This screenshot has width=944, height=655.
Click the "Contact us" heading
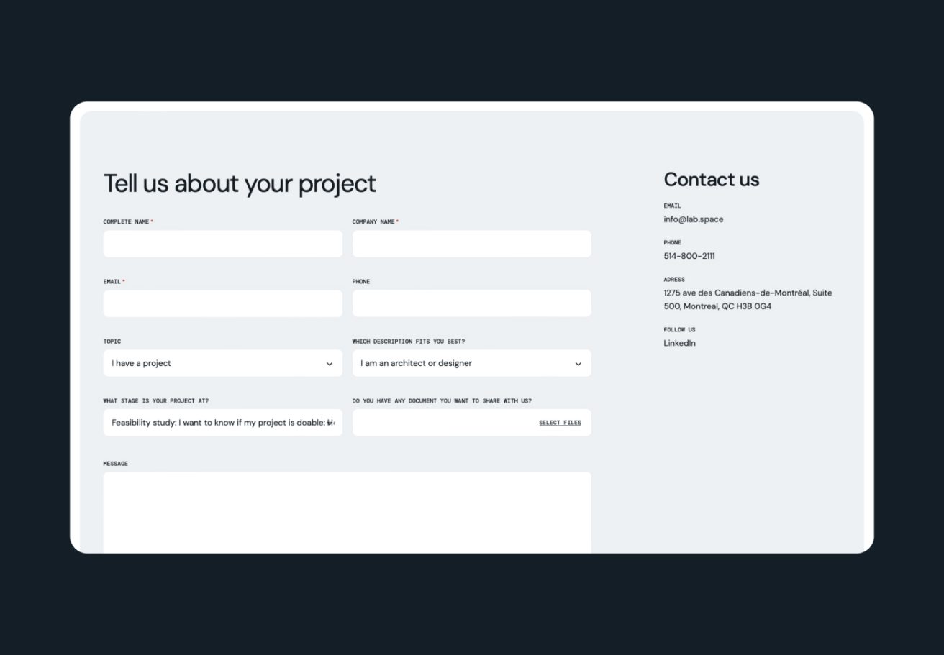[711, 179]
